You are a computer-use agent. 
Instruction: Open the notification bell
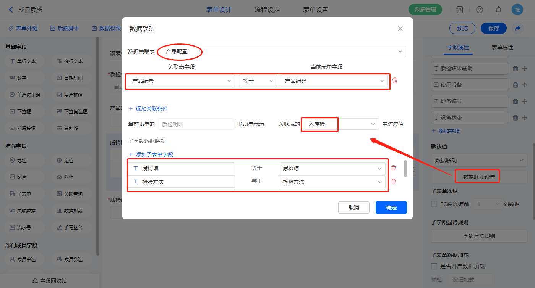coord(499,10)
